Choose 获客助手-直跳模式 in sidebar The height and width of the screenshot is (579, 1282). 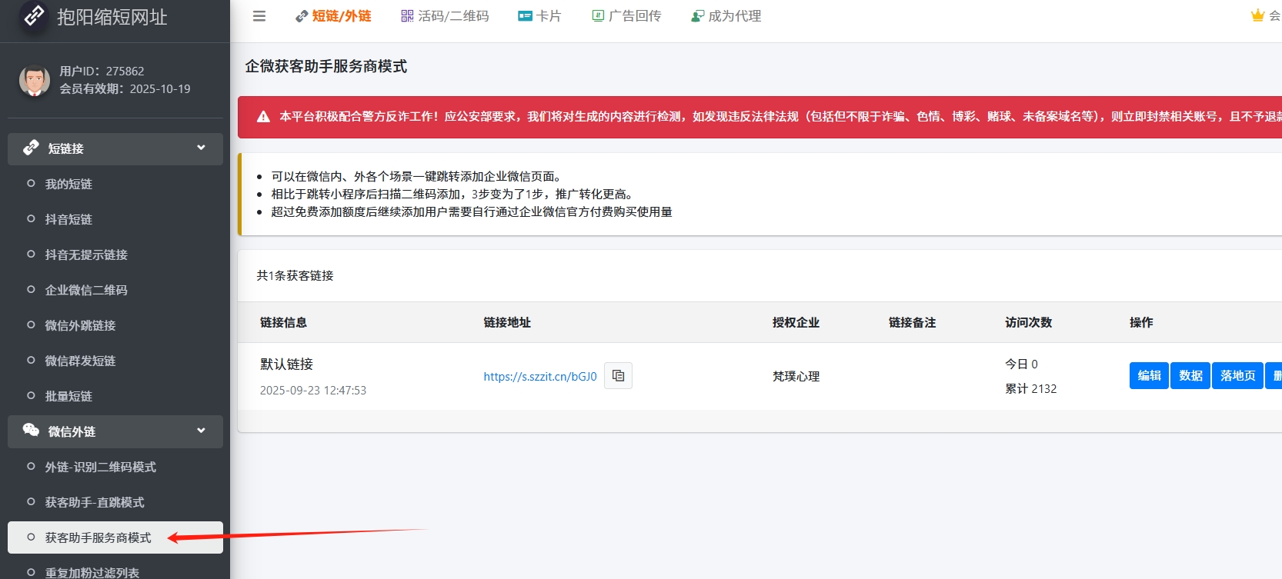(95, 502)
